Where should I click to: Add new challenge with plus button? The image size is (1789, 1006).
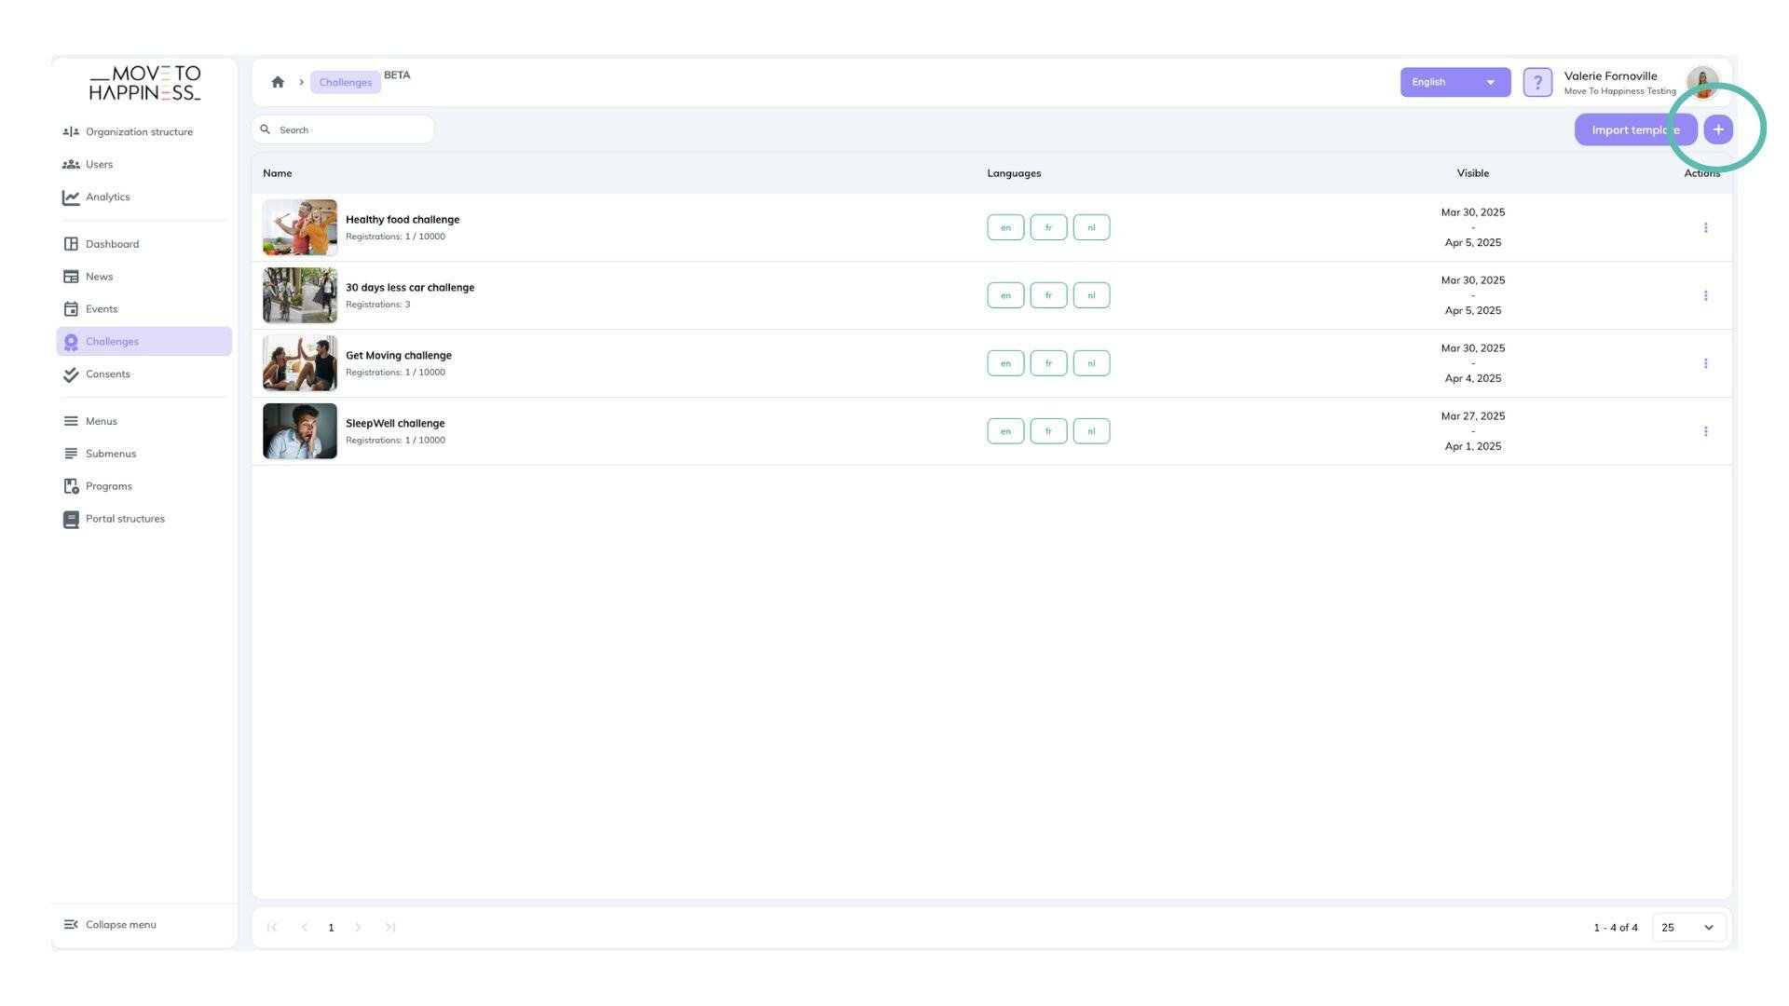coord(1718,129)
